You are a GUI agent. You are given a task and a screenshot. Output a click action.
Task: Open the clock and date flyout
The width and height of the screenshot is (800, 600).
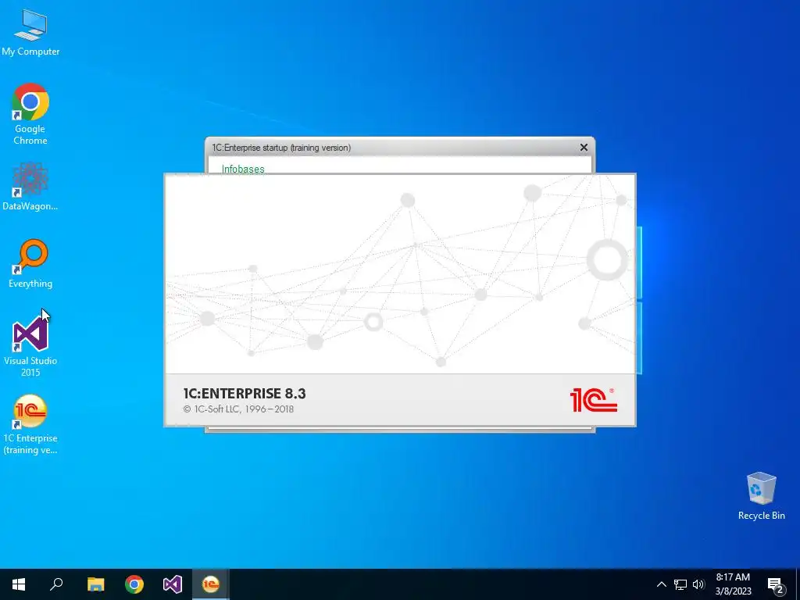pyautogui.click(x=733, y=584)
